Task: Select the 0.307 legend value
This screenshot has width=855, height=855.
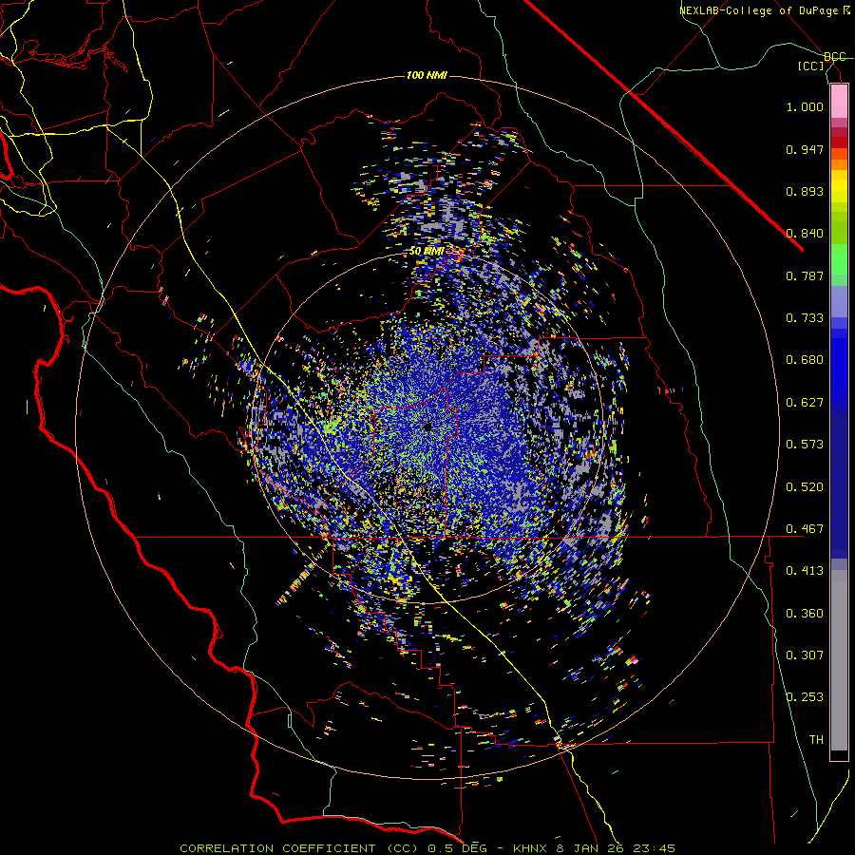Action: coord(805,655)
